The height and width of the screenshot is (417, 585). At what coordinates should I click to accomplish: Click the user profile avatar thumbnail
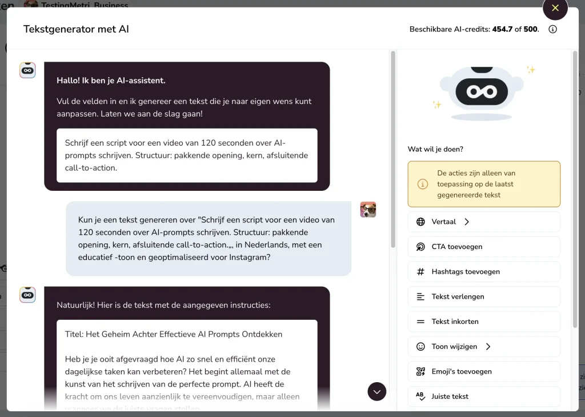[x=368, y=209]
